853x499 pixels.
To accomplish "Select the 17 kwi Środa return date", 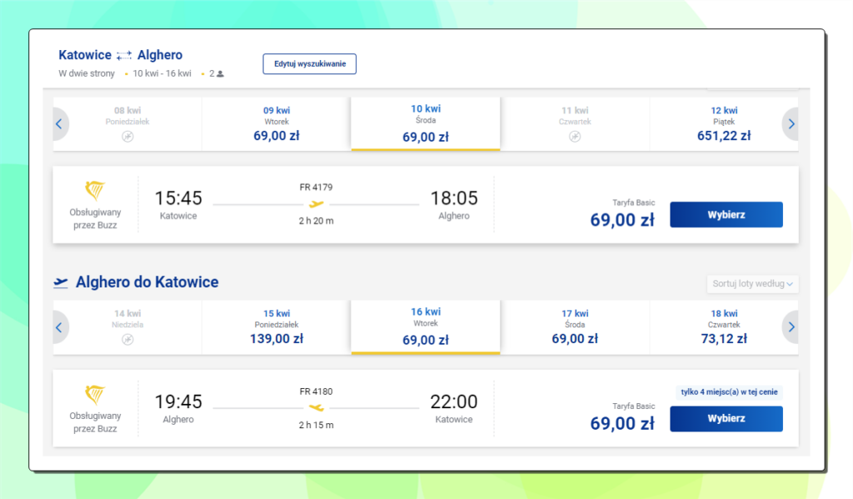I will click(575, 327).
